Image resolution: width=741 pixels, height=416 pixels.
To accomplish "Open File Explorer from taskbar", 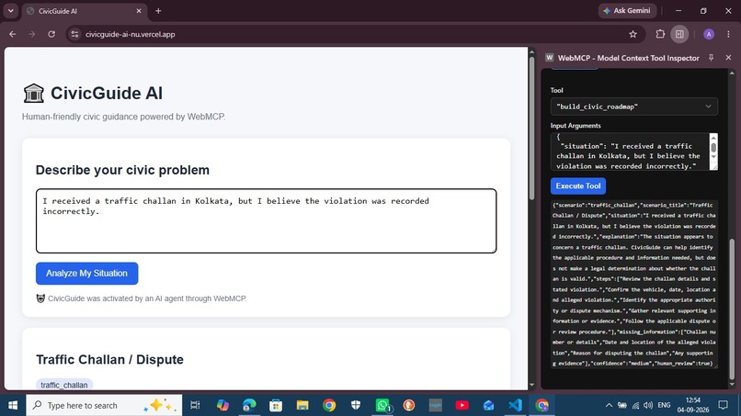I will (302, 405).
